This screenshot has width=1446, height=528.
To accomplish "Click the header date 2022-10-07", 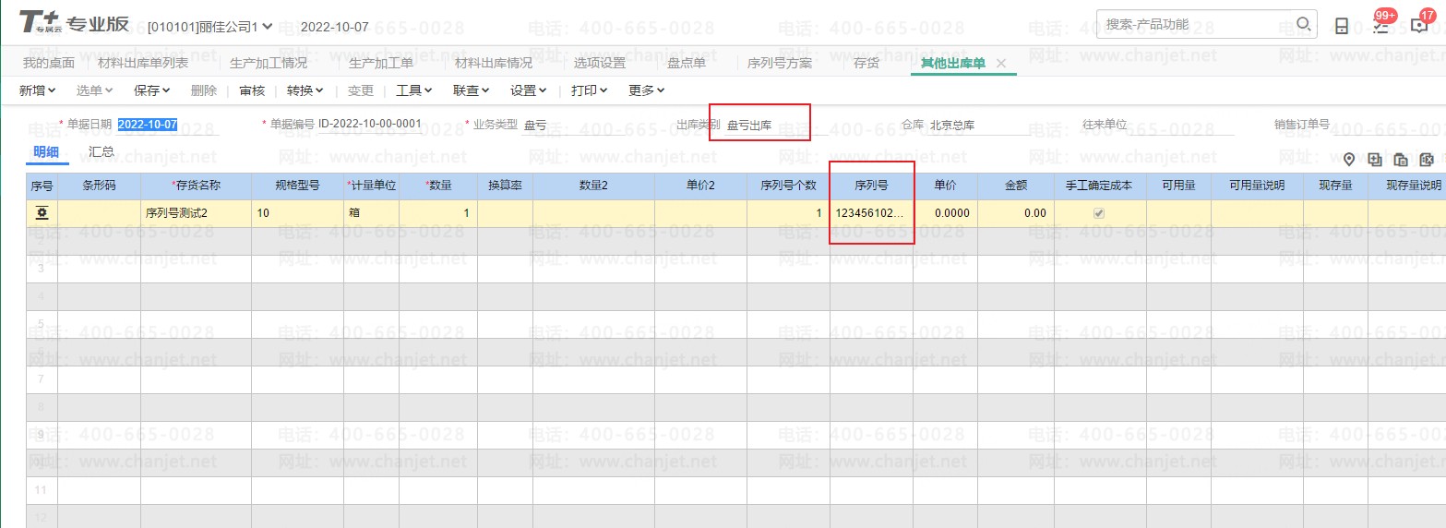I will click(335, 27).
